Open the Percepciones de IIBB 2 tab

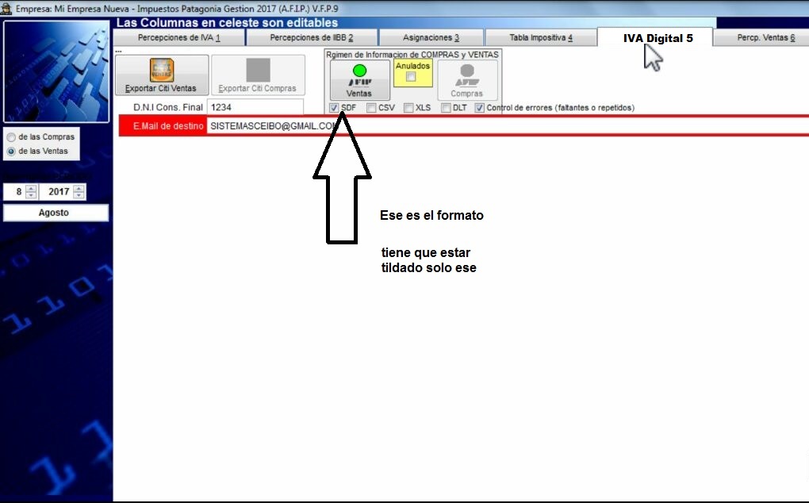click(x=312, y=37)
